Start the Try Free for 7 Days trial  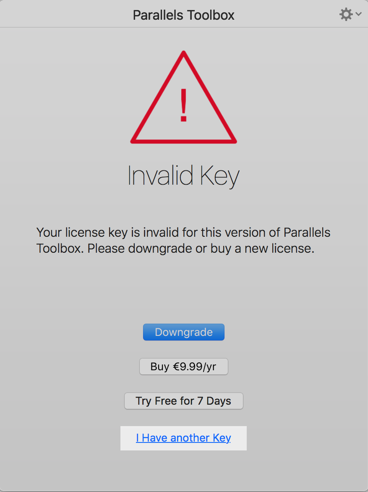(183, 401)
